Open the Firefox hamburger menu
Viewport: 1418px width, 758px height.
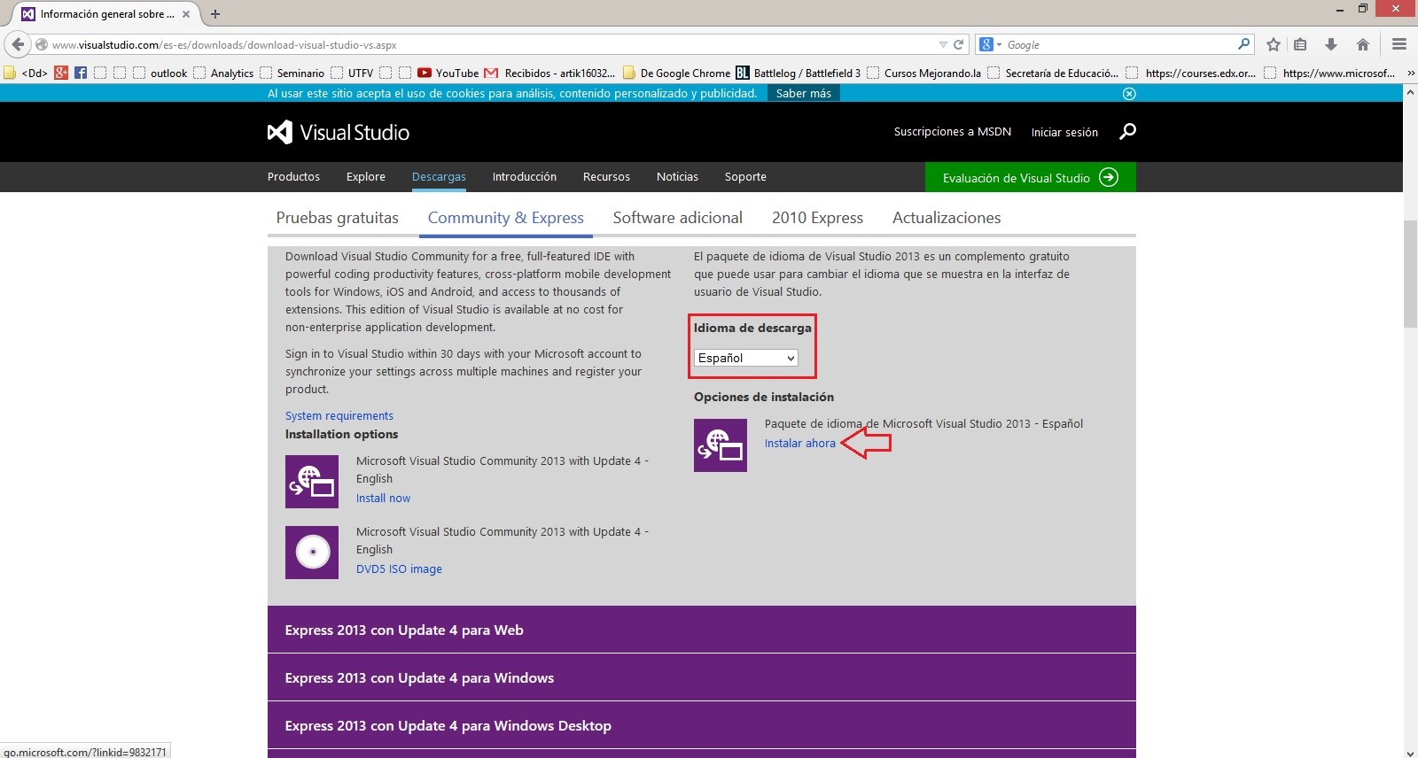pos(1399,44)
